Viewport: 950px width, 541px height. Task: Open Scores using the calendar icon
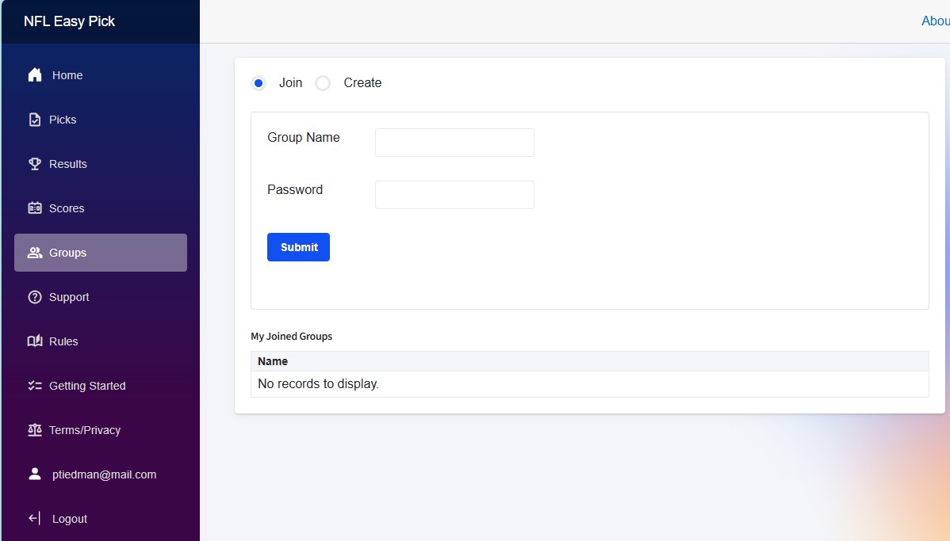coord(35,208)
